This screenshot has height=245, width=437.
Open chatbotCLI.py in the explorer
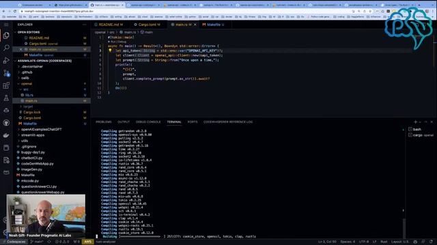32,158
